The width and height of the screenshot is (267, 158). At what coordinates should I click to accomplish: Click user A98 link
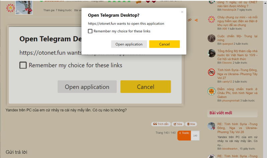pyautogui.click(x=225, y=29)
